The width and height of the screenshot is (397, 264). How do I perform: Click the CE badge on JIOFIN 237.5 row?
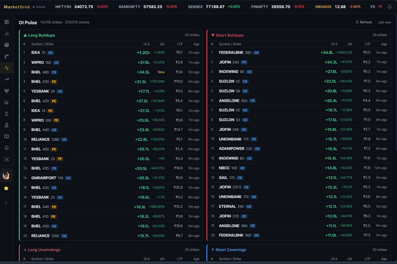pos(246,187)
